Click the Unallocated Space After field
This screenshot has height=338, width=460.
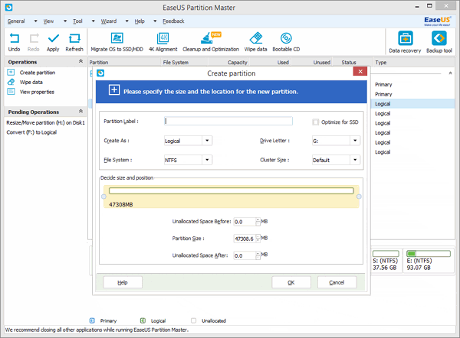pos(245,255)
